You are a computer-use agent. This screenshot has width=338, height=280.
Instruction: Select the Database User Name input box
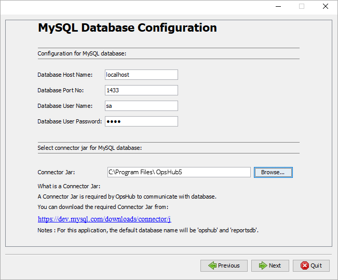click(141, 106)
